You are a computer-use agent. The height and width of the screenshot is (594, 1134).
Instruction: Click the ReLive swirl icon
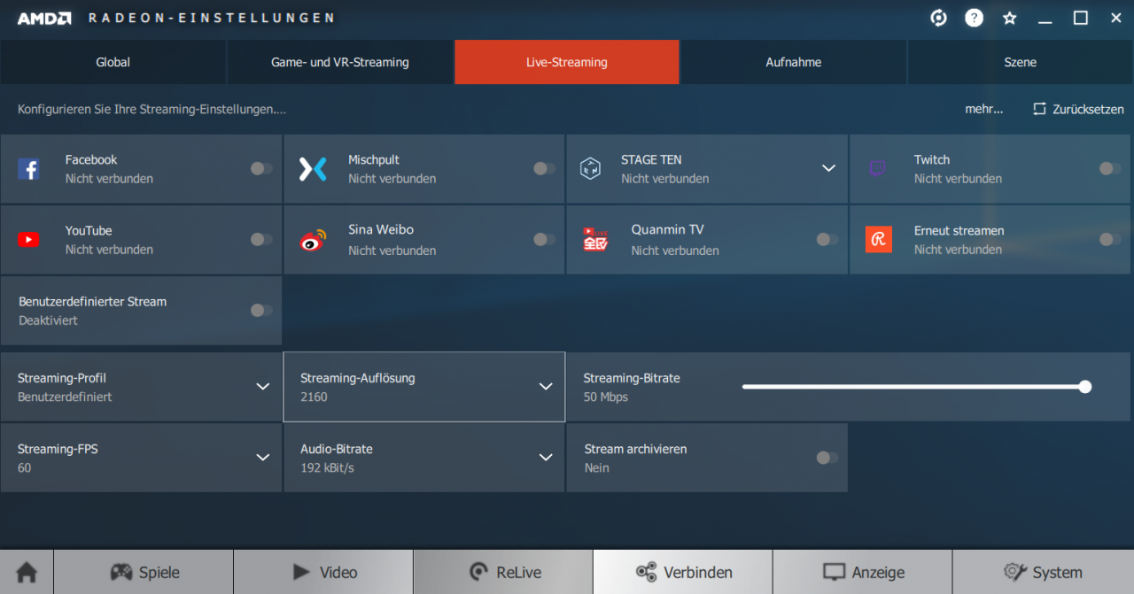478,572
